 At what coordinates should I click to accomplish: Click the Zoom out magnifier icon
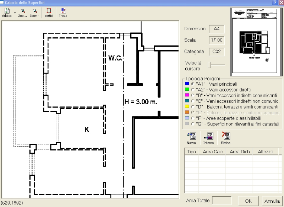pos(34,12)
